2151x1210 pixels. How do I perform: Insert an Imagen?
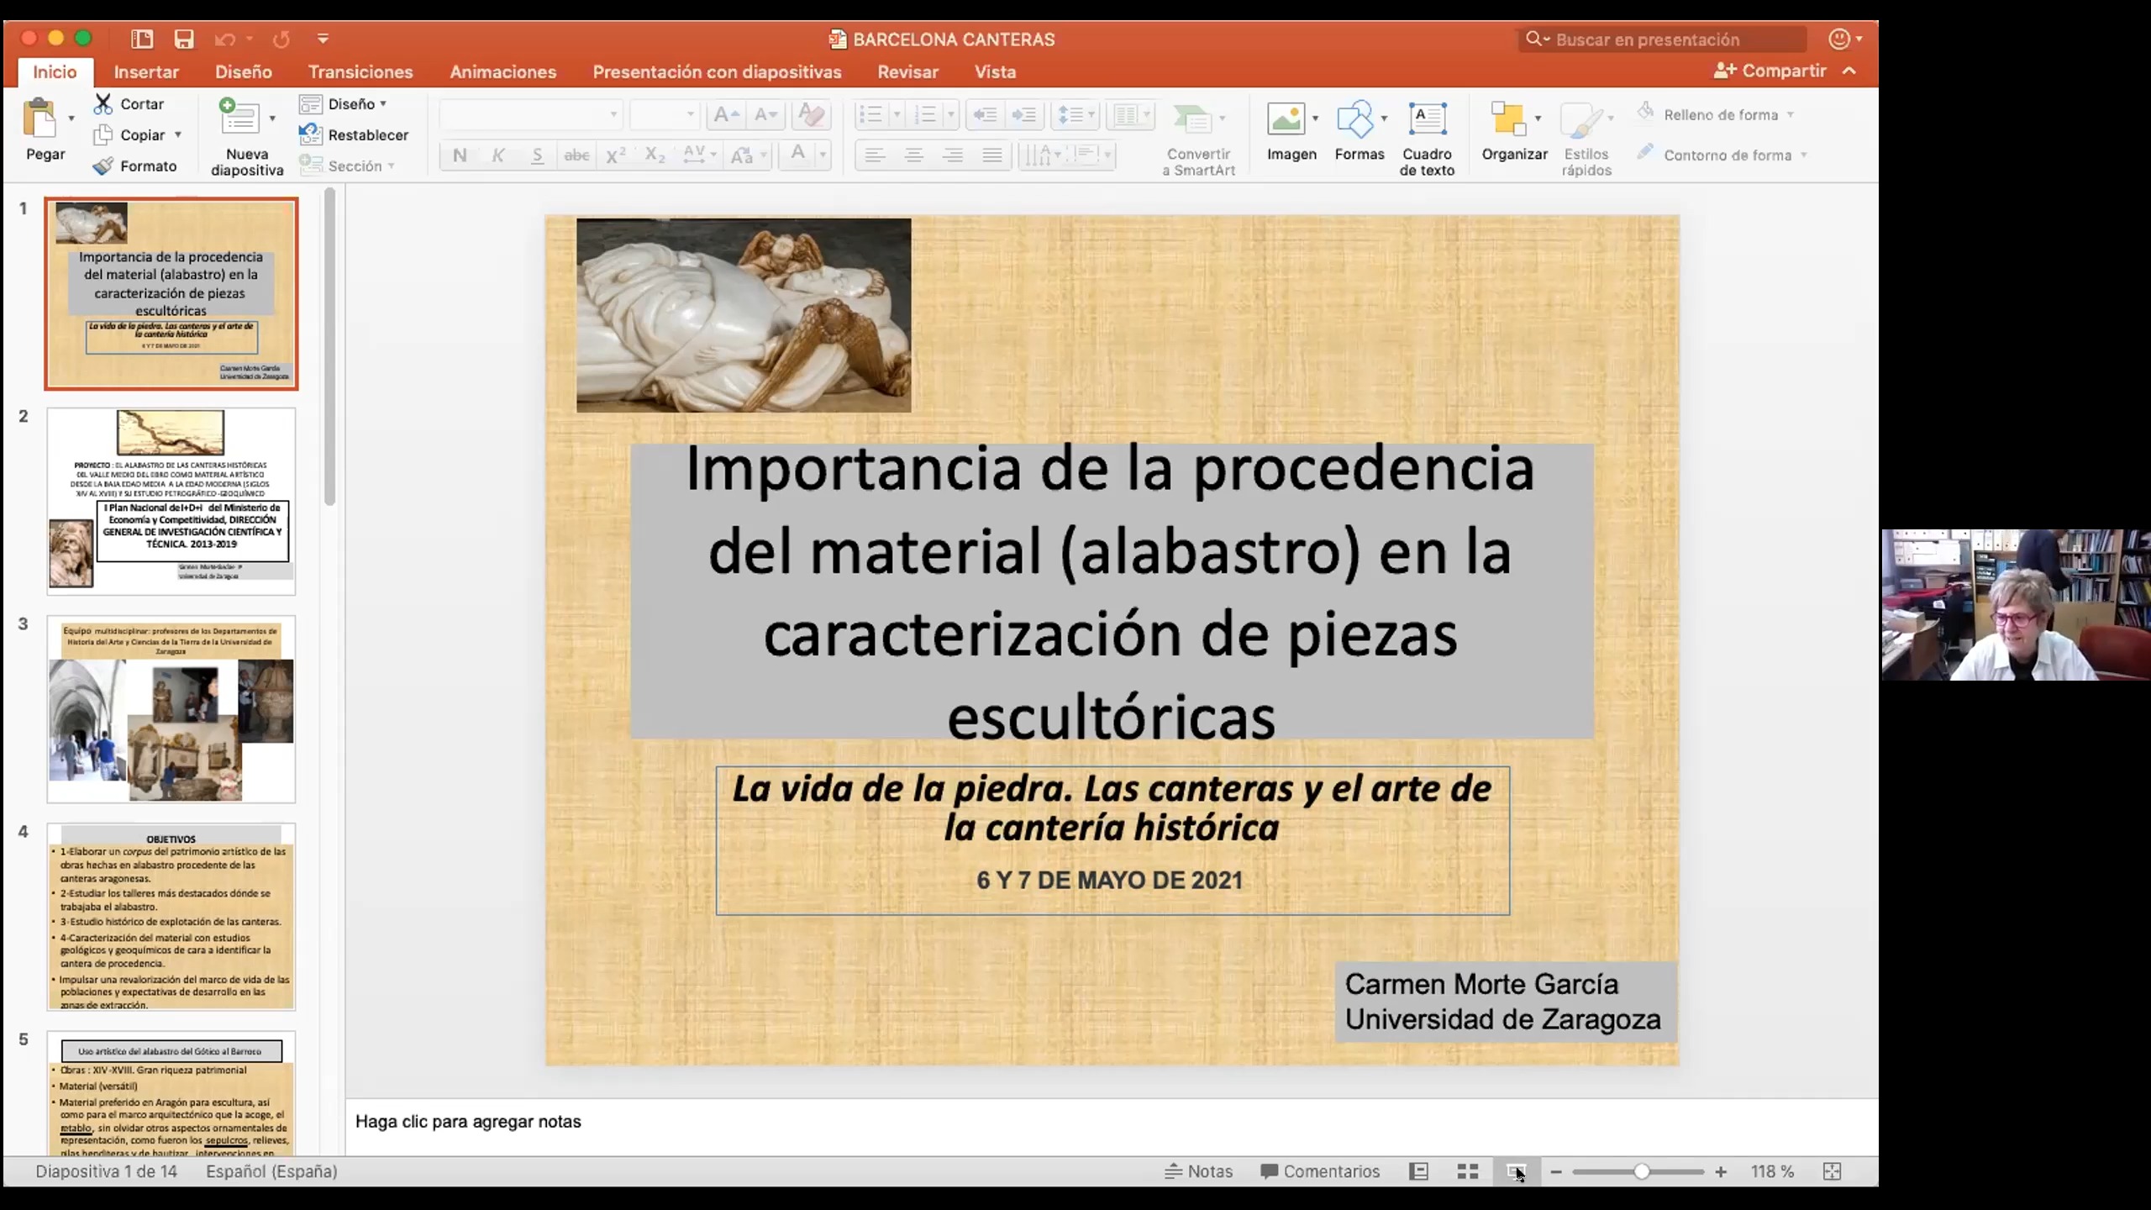[1291, 132]
